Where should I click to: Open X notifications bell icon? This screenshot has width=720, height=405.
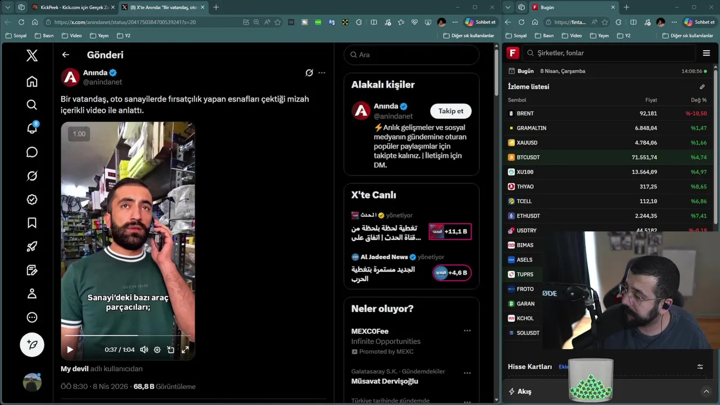tap(32, 128)
